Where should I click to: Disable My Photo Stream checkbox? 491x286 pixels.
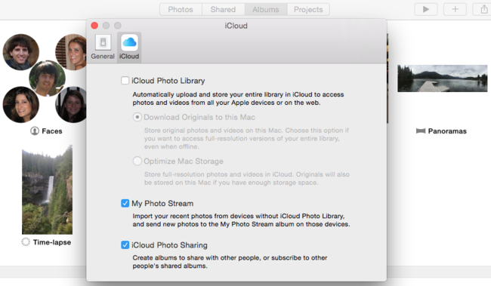click(125, 204)
